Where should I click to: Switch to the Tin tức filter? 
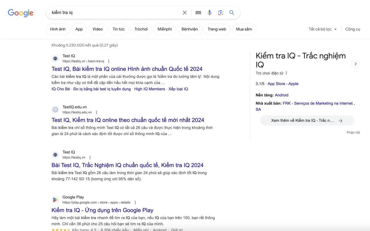click(118, 29)
